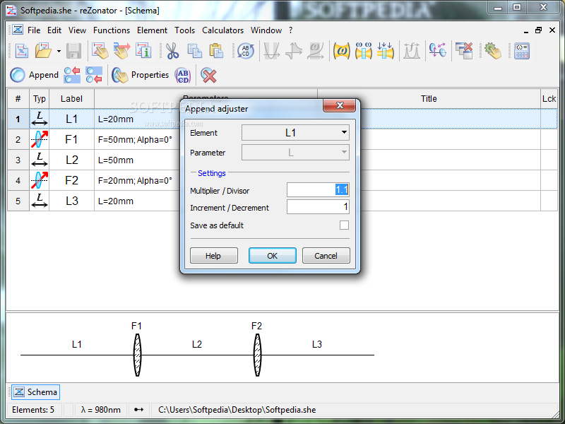Cut selected element with scissors icon
Viewport: 565px width, 424px height.
(x=172, y=51)
